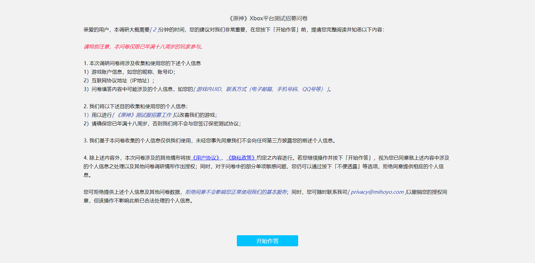This screenshot has width=535, height=263.
Task: Click the 开始作答 start button
Action: [x=267, y=241]
